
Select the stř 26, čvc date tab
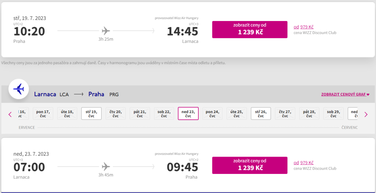pyautogui.click(x=261, y=113)
